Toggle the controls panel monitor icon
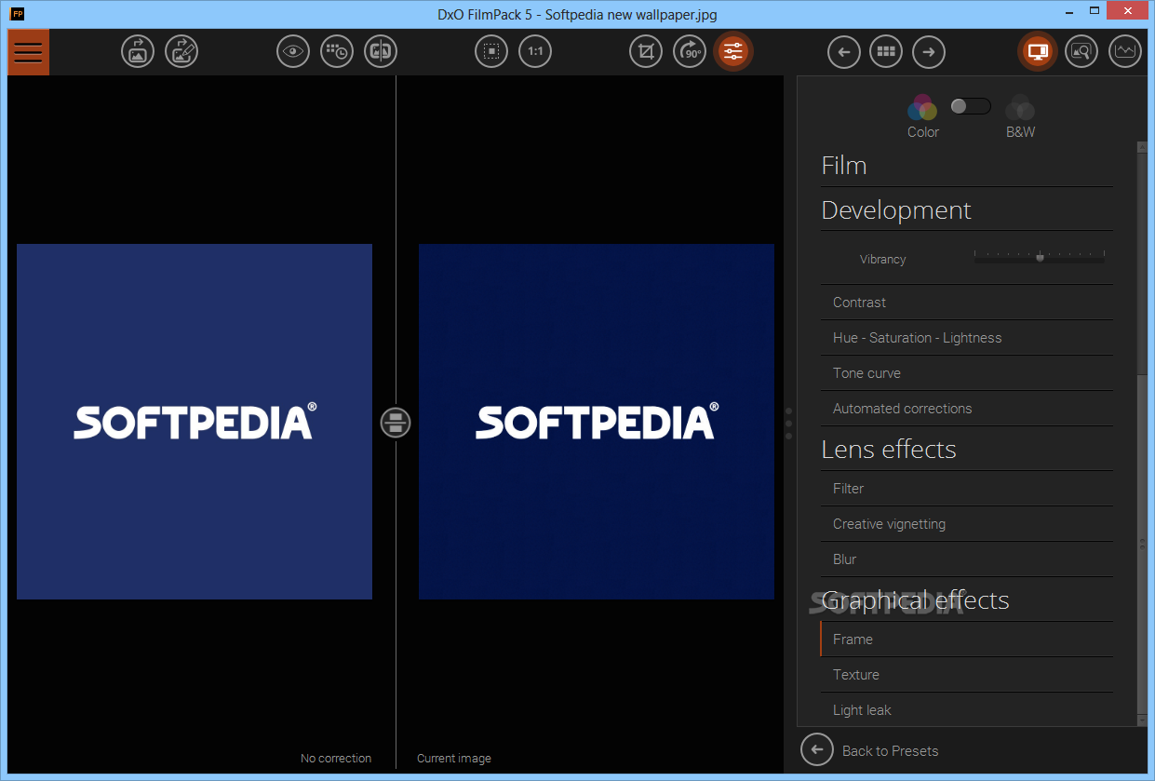1155x781 pixels. click(x=1037, y=51)
